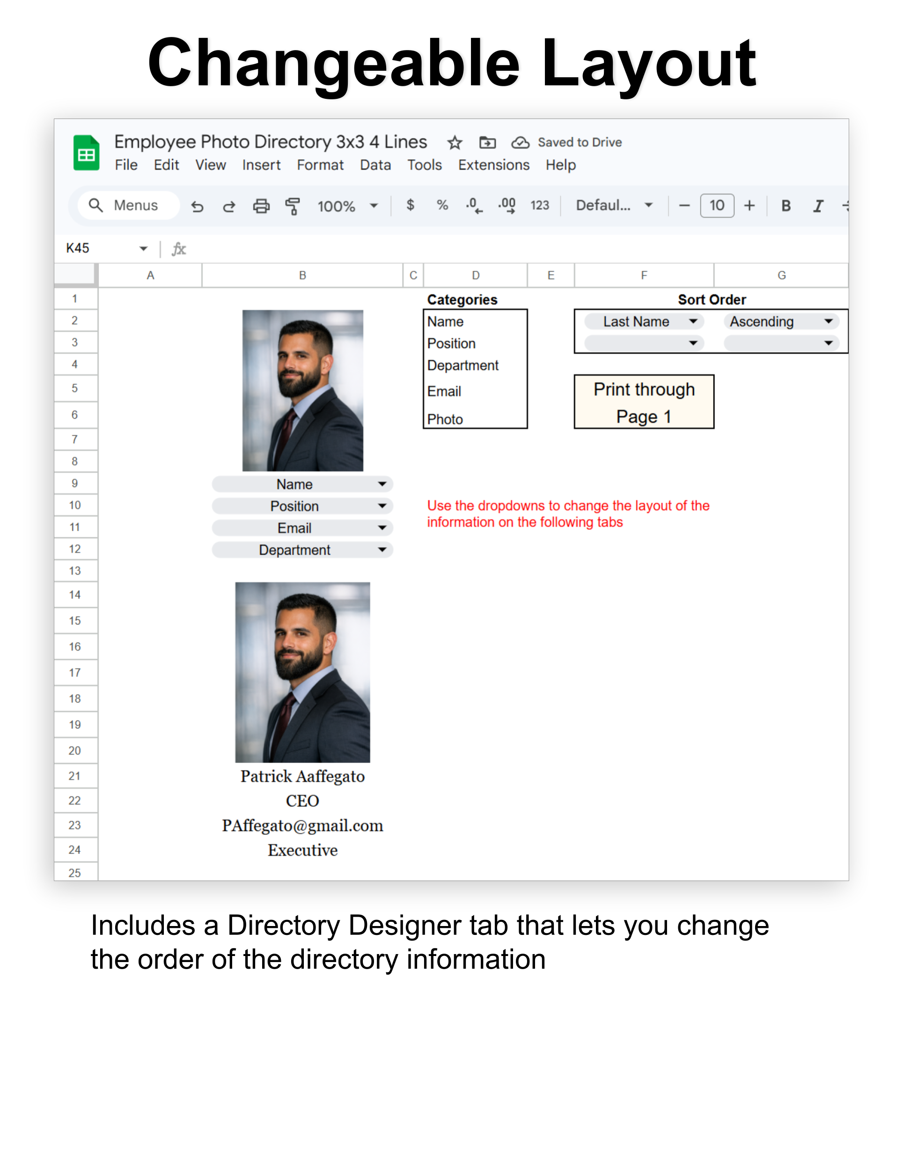Viewport: 903px width, 1171px height.
Task: Click the Search Menus magnifier icon
Action: coord(96,205)
